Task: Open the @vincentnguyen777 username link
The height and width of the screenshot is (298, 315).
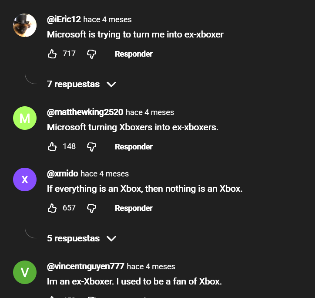Action: tap(86, 266)
